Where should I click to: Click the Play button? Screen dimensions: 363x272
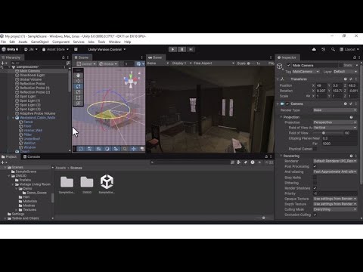pos(172,49)
